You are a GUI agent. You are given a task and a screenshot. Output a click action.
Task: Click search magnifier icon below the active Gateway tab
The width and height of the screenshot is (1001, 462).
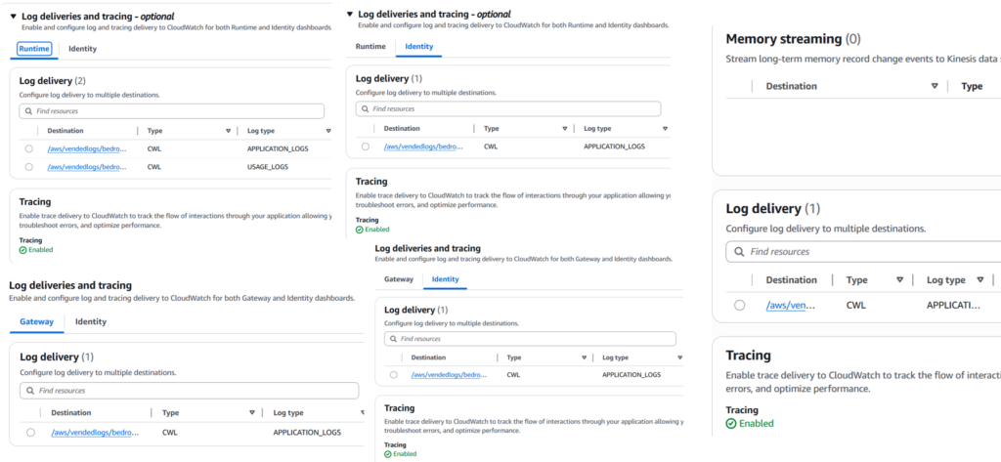(x=30, y=391)
